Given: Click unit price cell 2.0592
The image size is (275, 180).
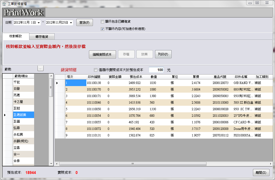Looking at the screenshot, I should [202, 116].
